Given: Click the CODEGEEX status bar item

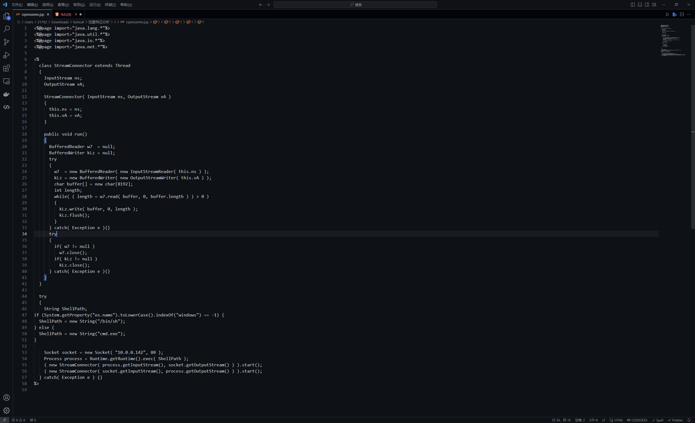Looking at the screenshot, I should (637, 420).
